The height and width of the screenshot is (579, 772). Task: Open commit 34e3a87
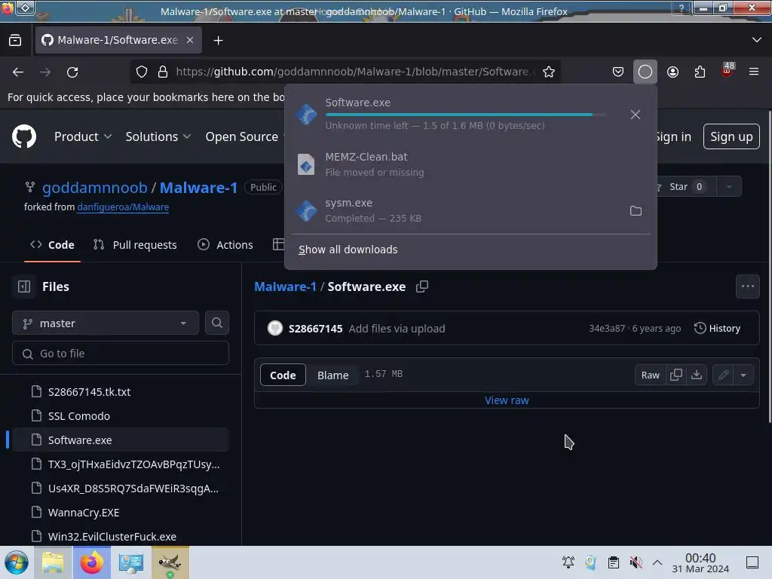click(607, 329)
